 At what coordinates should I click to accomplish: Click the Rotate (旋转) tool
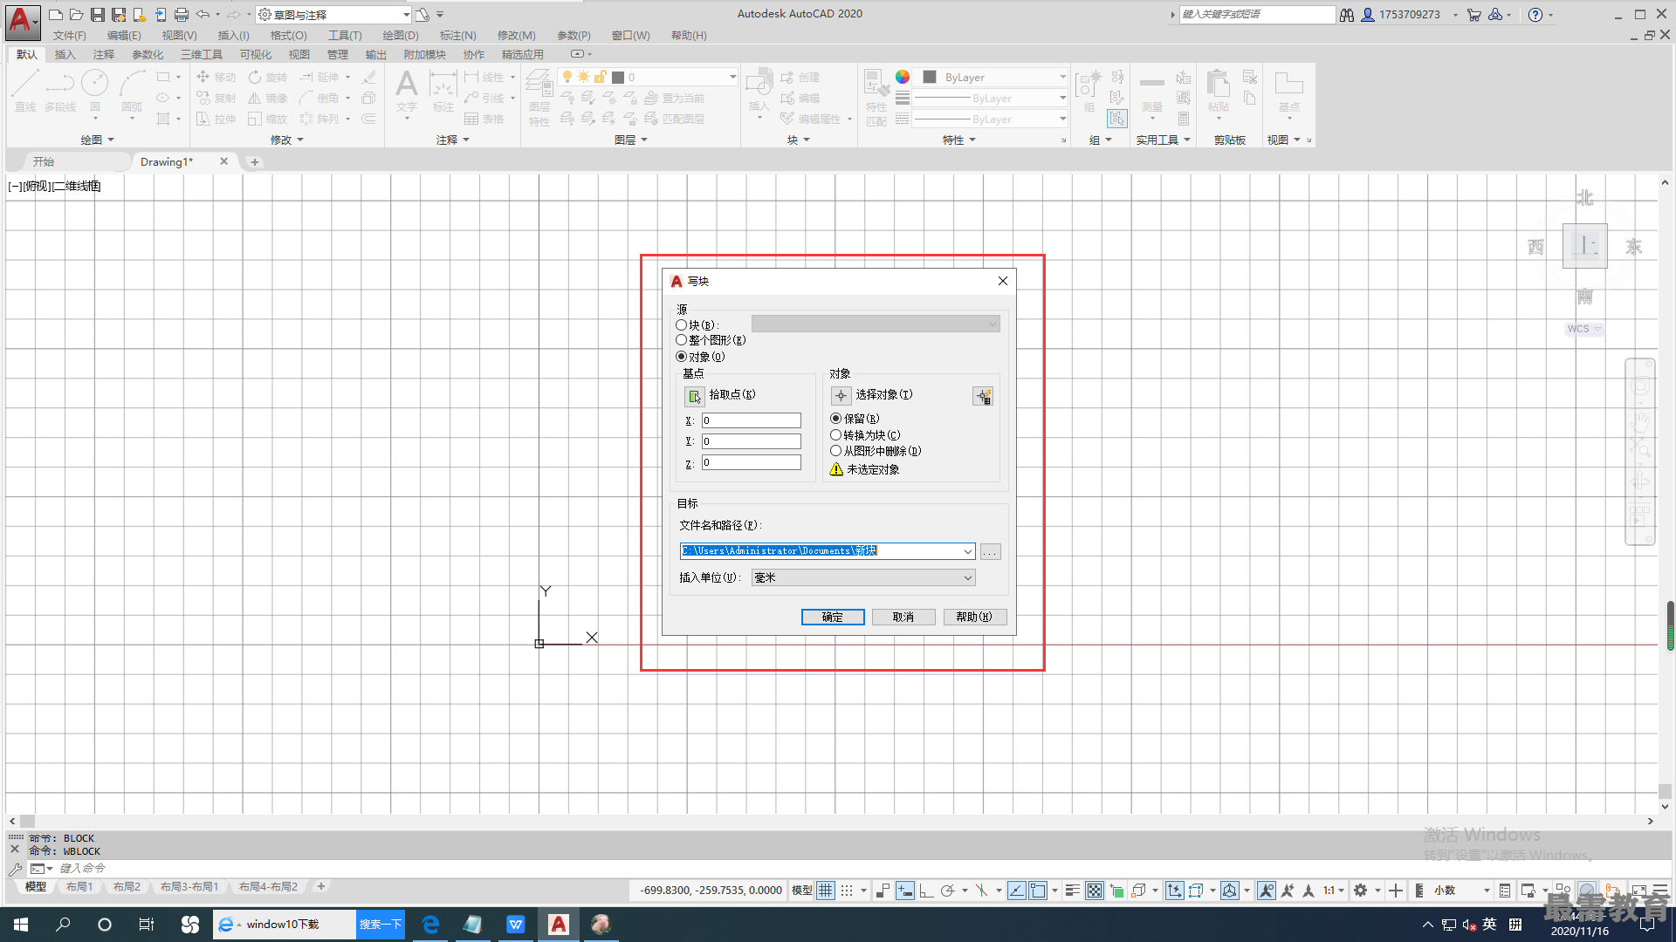pos(268,77)
